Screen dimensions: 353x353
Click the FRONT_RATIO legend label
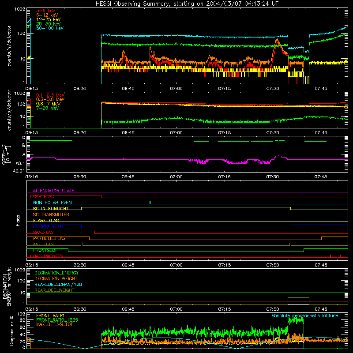coord(50,315)
